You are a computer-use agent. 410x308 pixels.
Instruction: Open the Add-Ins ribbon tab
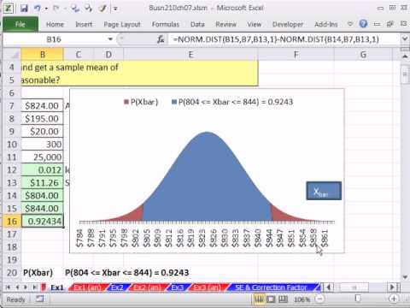click(x=326, y=25)
